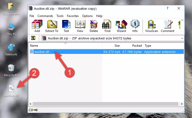This screenshot has height=118, width=192.
Task: Open the View file tool
Action: pyautogui.click(x=80, y=26)
